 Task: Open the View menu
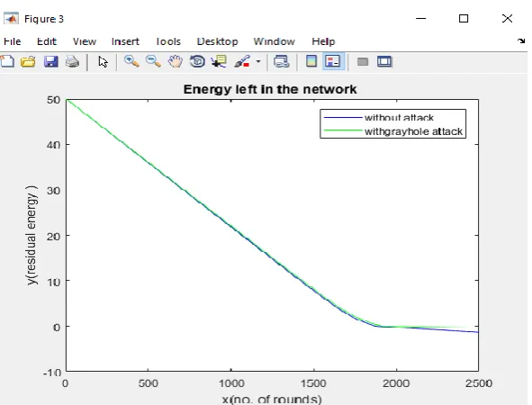click(x=85, y=41)
